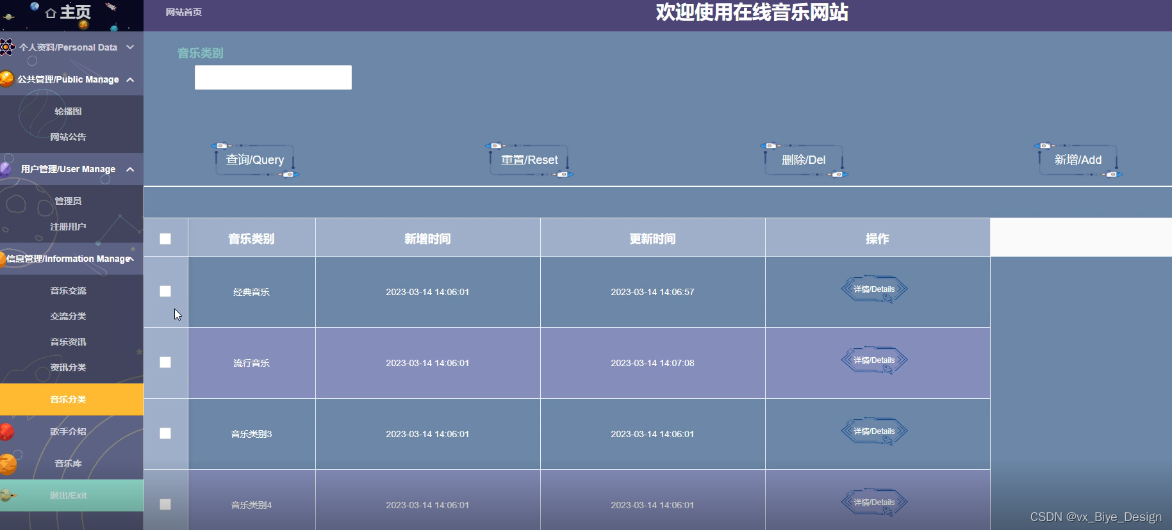This screenshot has height=530, width=1172.
Task: Click the ringed planet icon beside 退出/Exit
Action: (7, 495)
